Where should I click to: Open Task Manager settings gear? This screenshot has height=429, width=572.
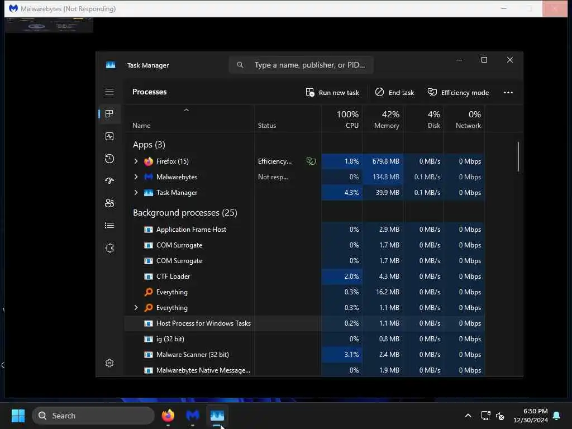[109, 363]
